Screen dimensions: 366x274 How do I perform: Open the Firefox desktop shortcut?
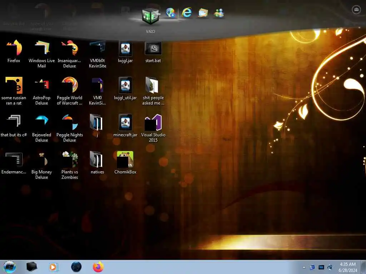click(x=14, y=48)
